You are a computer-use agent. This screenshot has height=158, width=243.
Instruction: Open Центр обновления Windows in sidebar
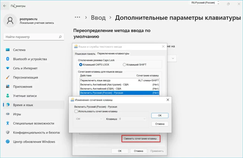[34, 141]
